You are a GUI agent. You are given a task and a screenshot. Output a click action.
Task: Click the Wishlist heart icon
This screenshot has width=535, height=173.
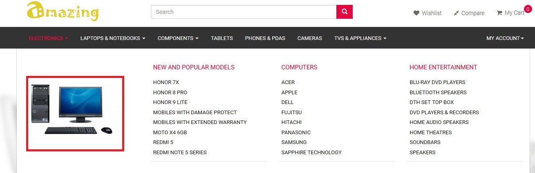coord(416,13)
